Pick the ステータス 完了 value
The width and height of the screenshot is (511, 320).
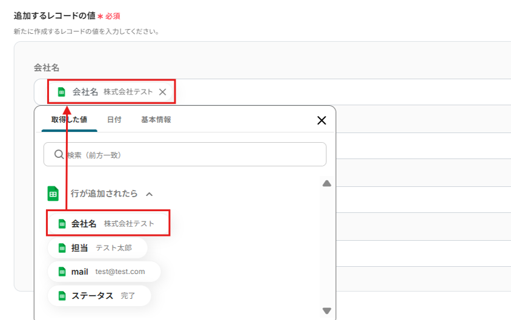coord(99,296)
